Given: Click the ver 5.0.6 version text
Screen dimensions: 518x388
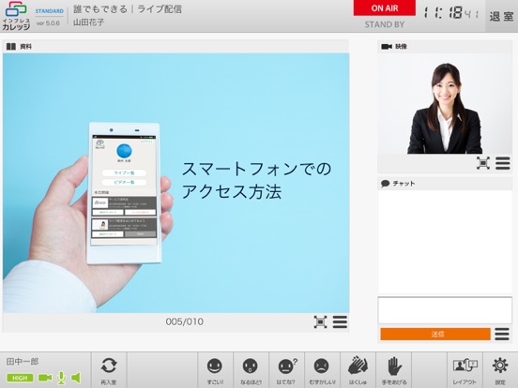Looking at the screenshot, I should pos(48,23).
